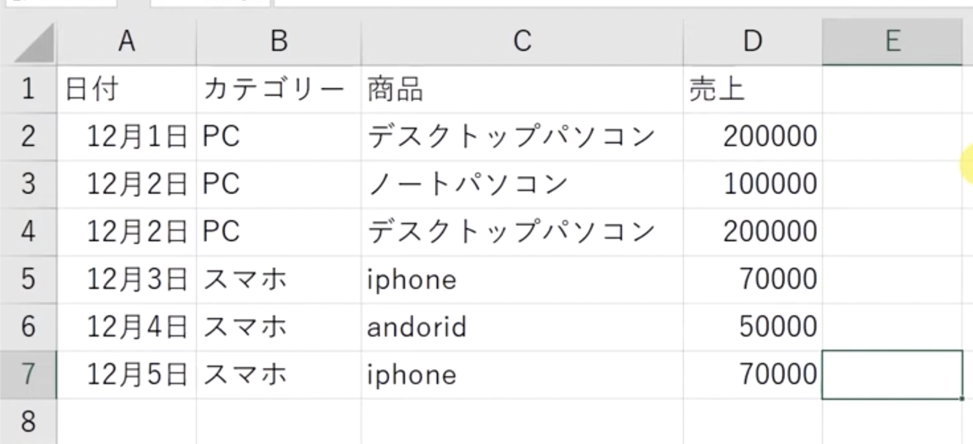Click the 売上 header cell

(753, 89)
